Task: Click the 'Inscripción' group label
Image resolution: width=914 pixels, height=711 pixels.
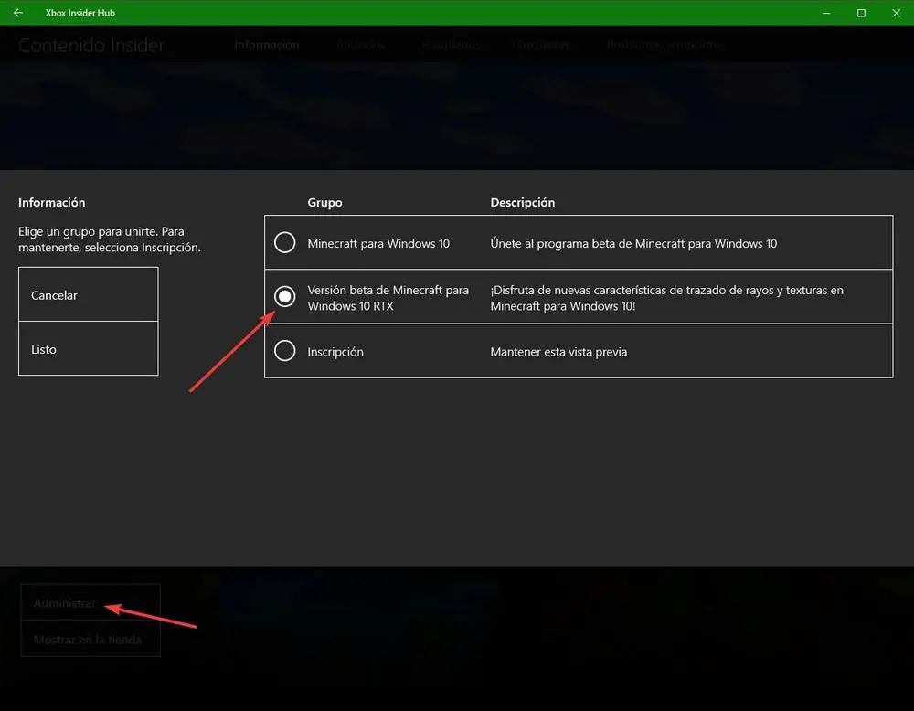Action: [x=335, y=352]
